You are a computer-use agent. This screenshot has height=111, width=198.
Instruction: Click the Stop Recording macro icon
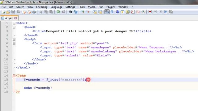[155, 12]
